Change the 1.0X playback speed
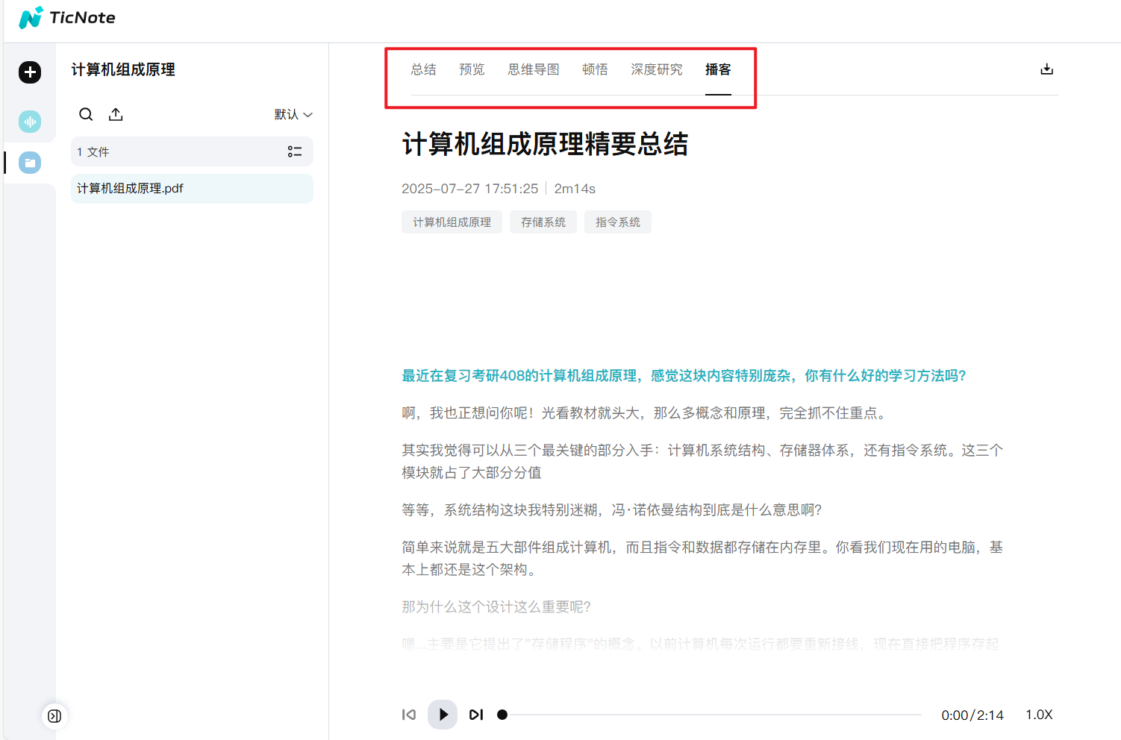The width and height of the screenshot is (1121, 740). coord(1039,715)
